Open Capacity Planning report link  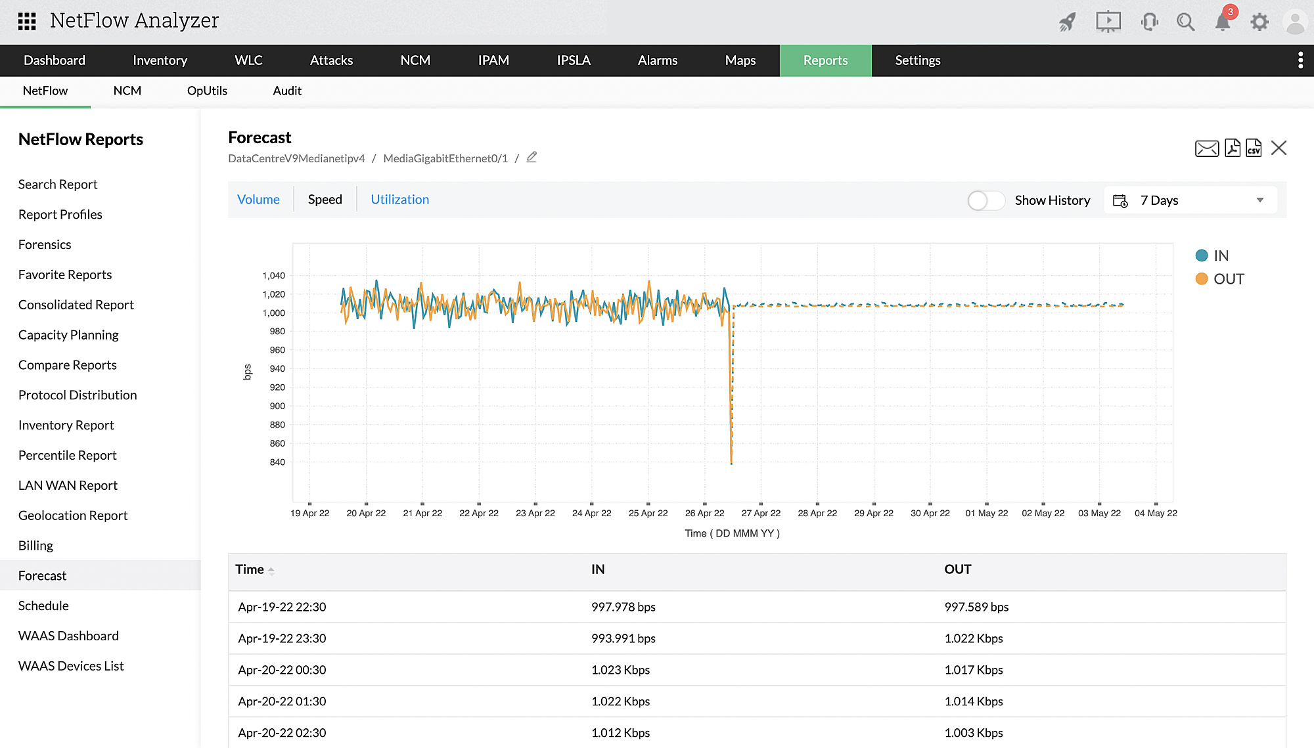[x=68, y=335]
